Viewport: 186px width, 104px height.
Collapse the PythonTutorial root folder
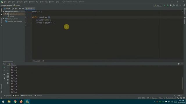coord(4,12)
